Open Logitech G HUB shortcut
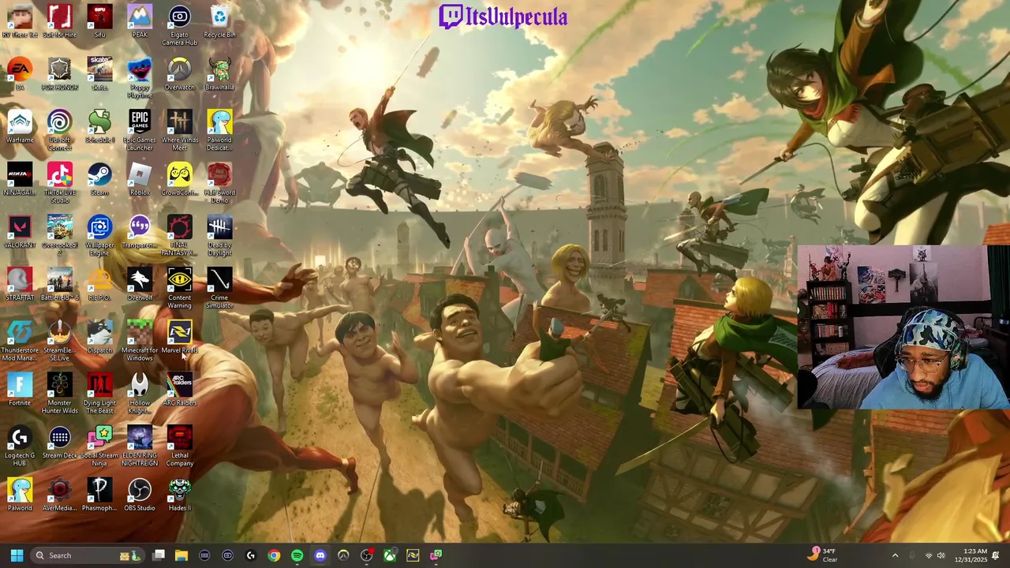This screenshot has height=568, width=1010. pos(20,446)
